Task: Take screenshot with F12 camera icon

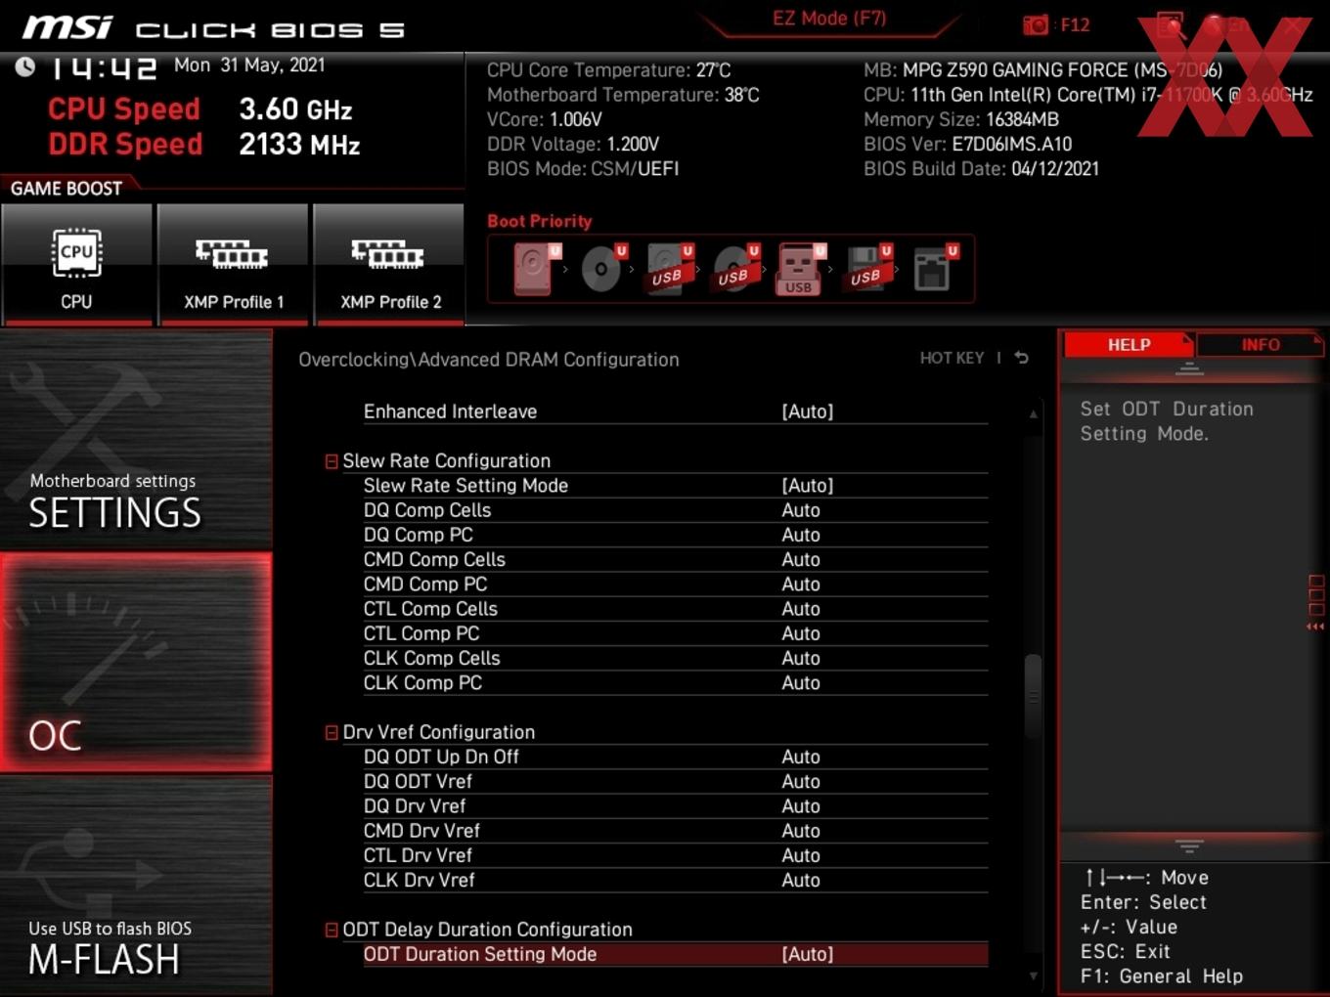Action: [x=1036, y=24]
